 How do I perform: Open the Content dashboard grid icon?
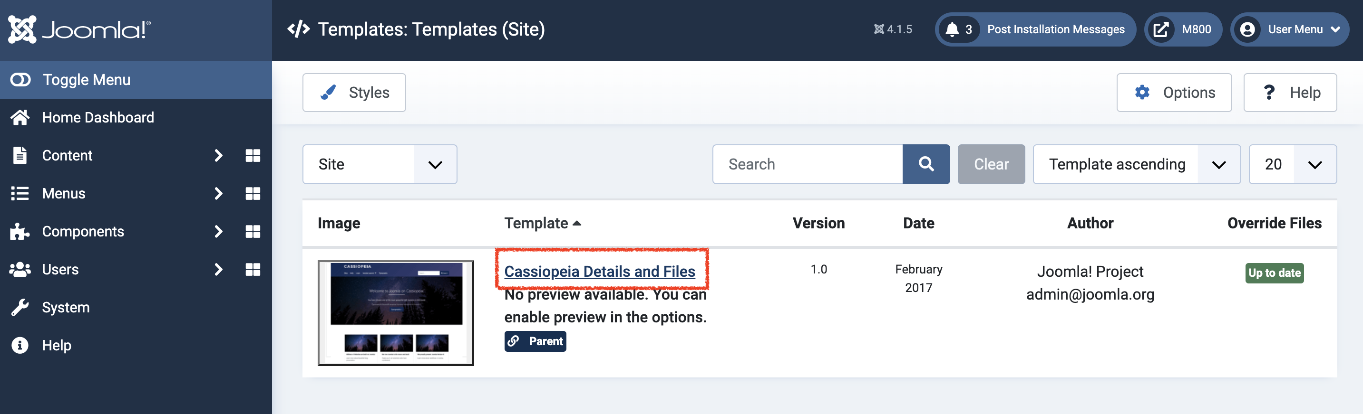click(x=253, y=155)
